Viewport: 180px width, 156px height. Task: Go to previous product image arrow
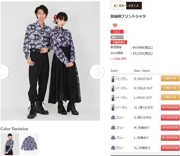[x=4, y=72]
